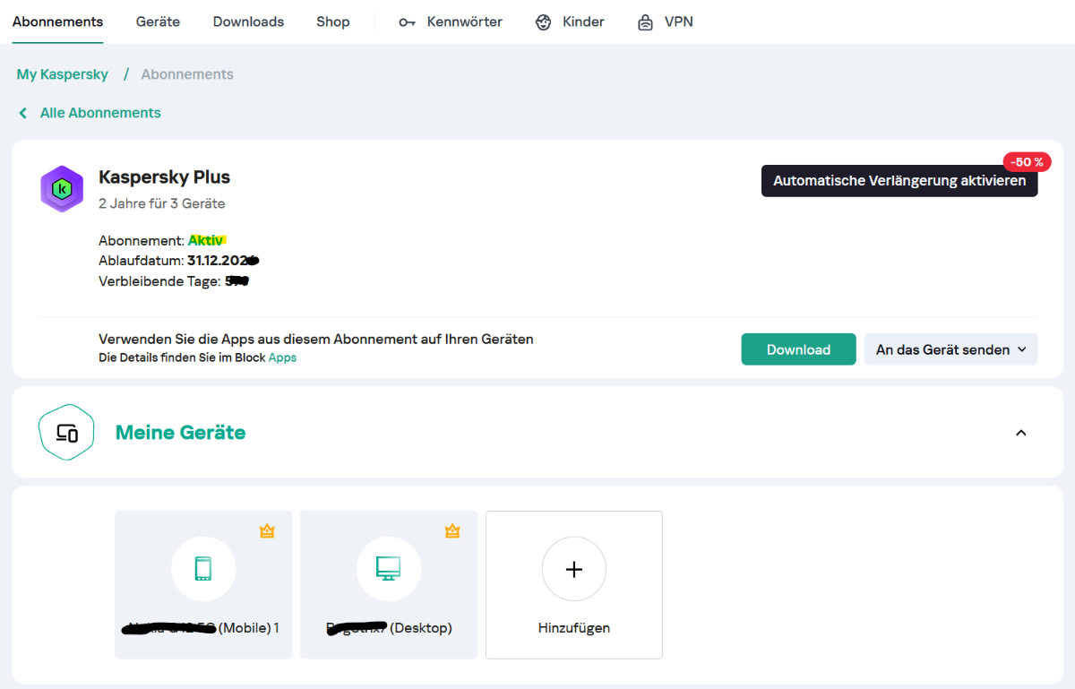
Task: Click the plus icon to add device
Action: click(574, 569)
